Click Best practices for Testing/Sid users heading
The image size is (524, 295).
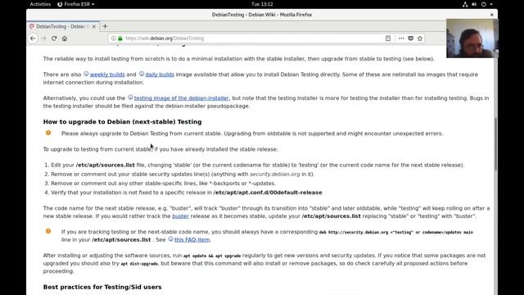click(x=102, y=287)
